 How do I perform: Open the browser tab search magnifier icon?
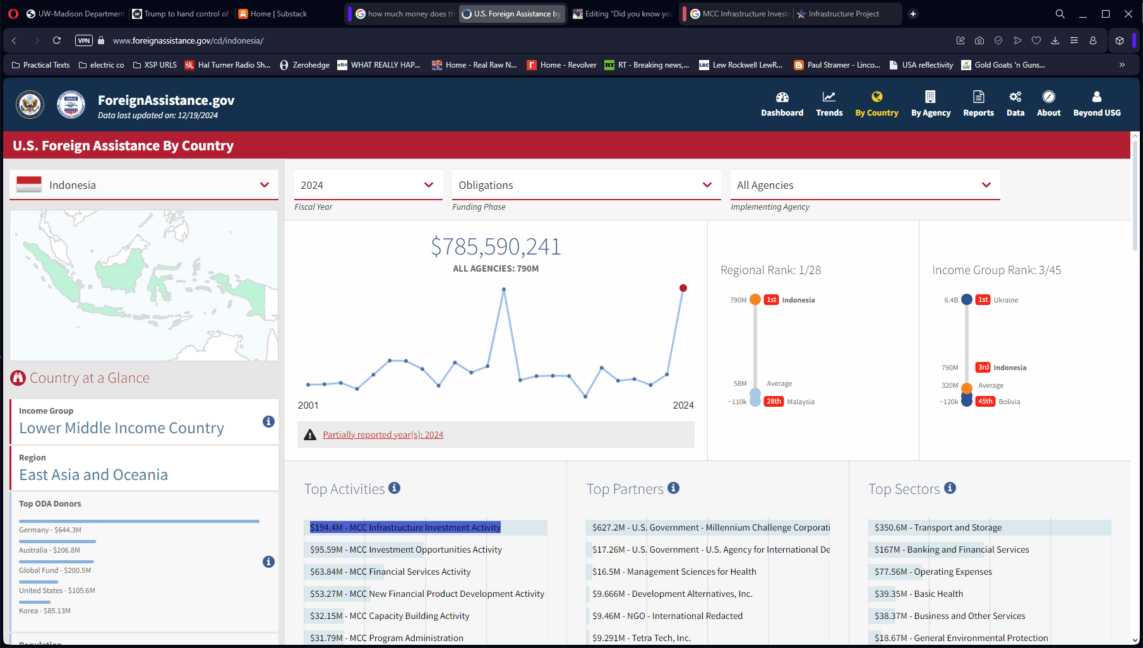(1060, 14)
